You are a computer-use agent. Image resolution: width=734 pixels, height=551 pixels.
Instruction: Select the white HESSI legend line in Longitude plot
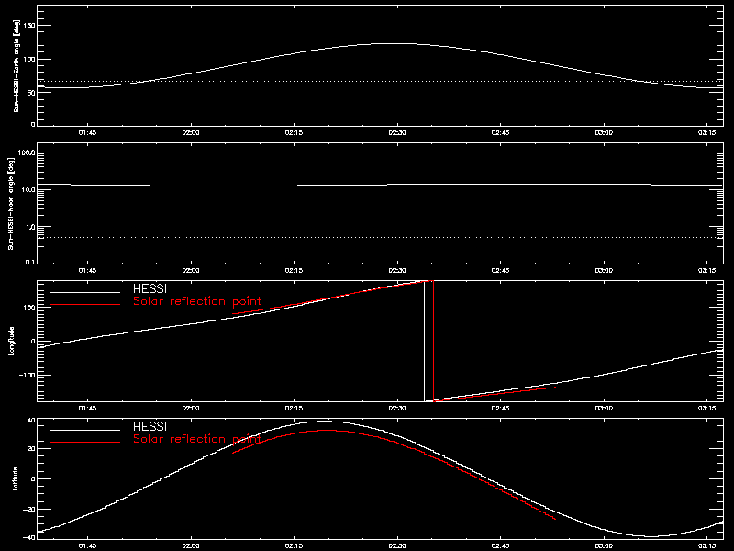click(85, 292)
